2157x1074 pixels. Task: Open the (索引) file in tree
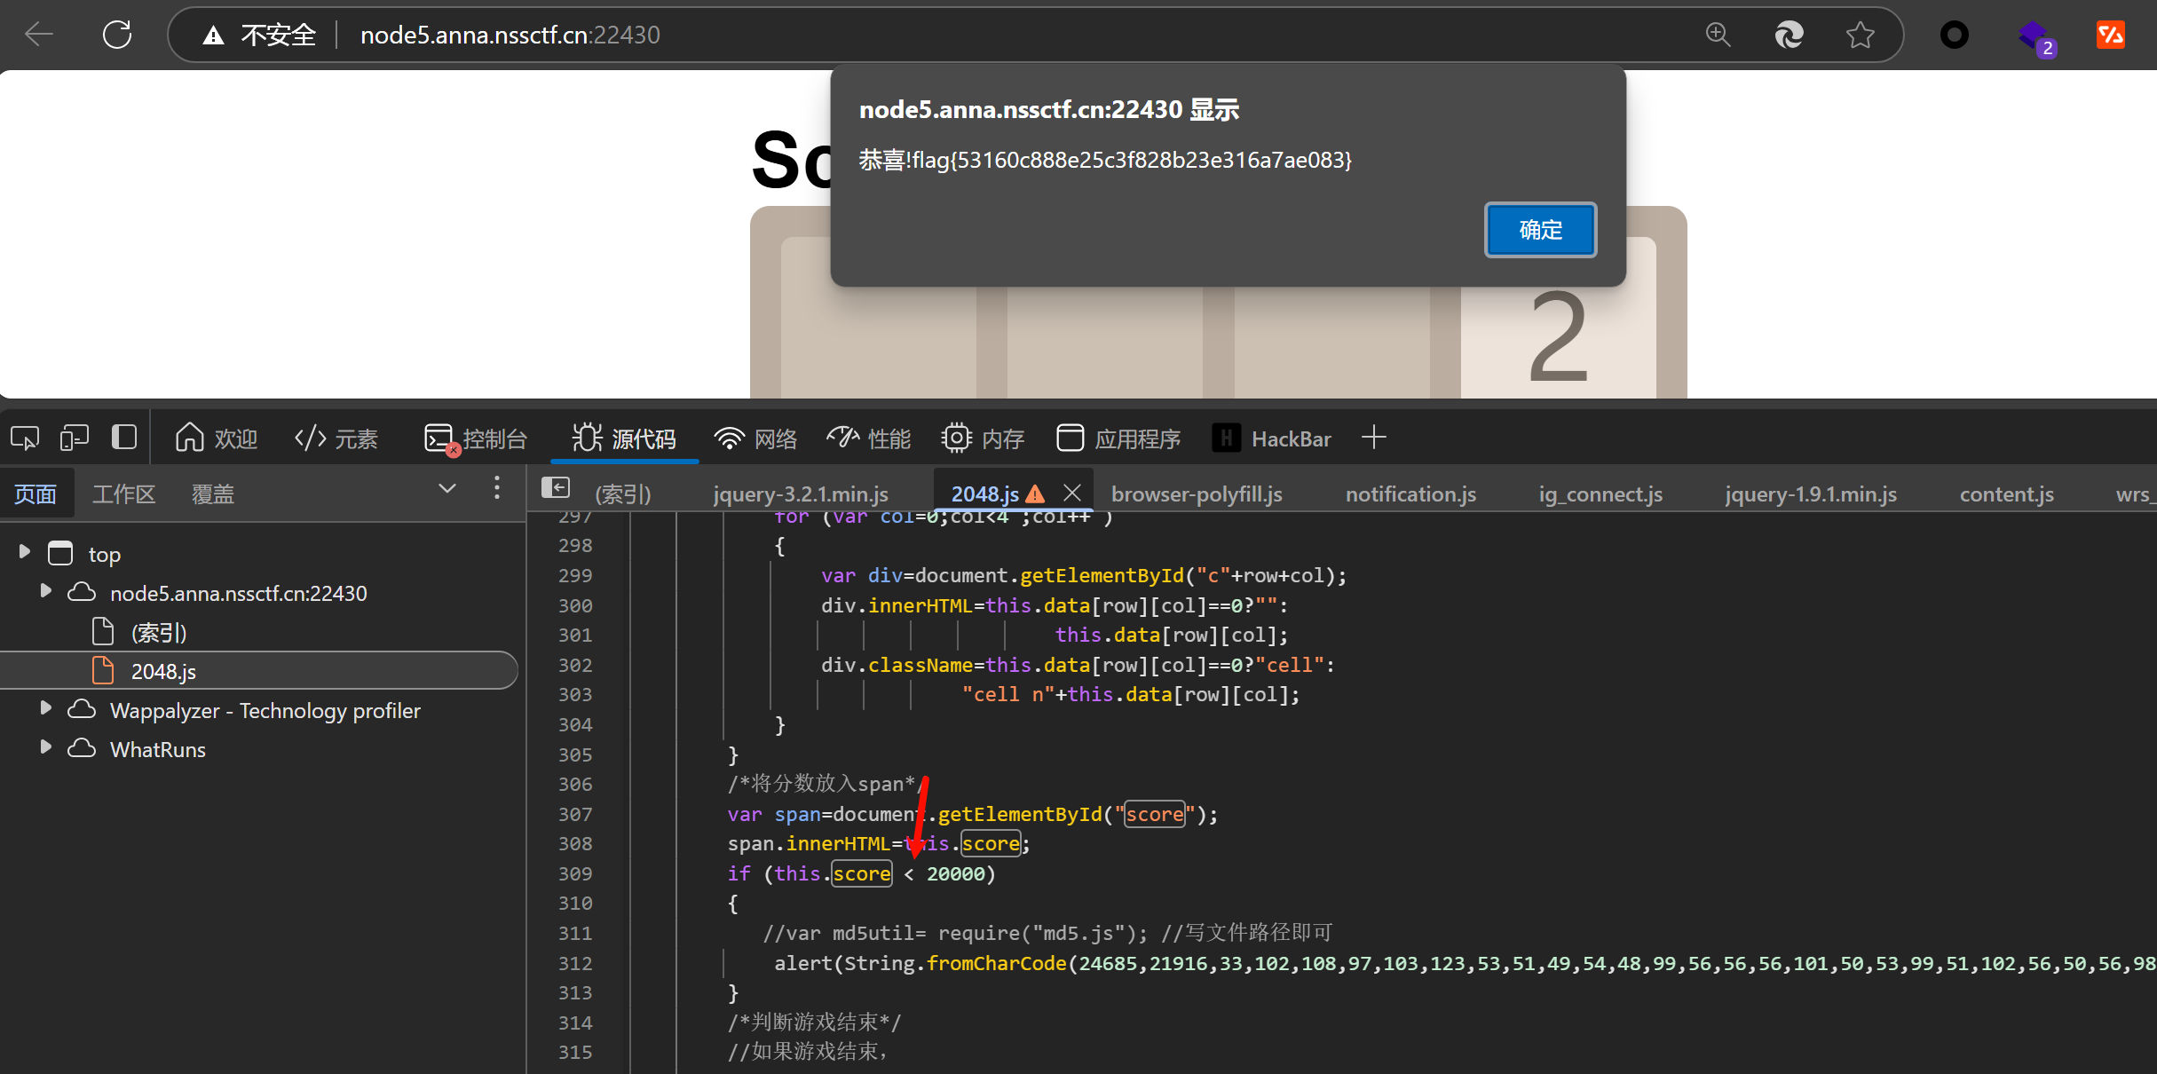(159, 633)
